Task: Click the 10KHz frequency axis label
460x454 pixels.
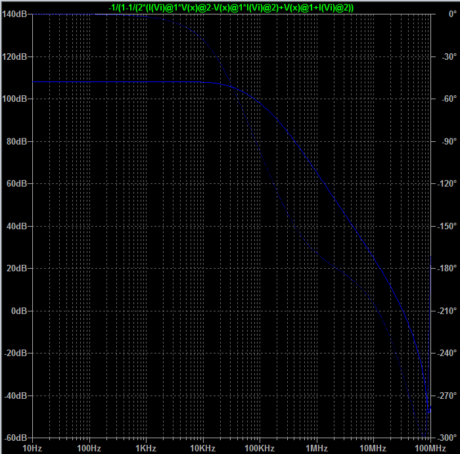Action: 203,449
